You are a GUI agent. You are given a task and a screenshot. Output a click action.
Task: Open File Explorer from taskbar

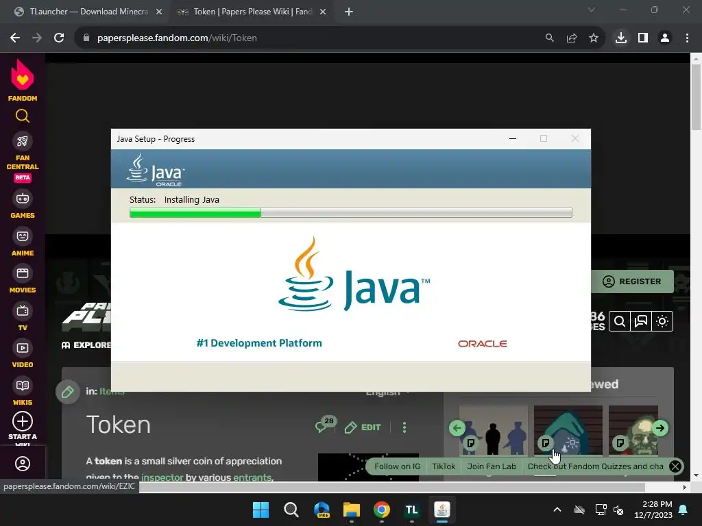352,510
